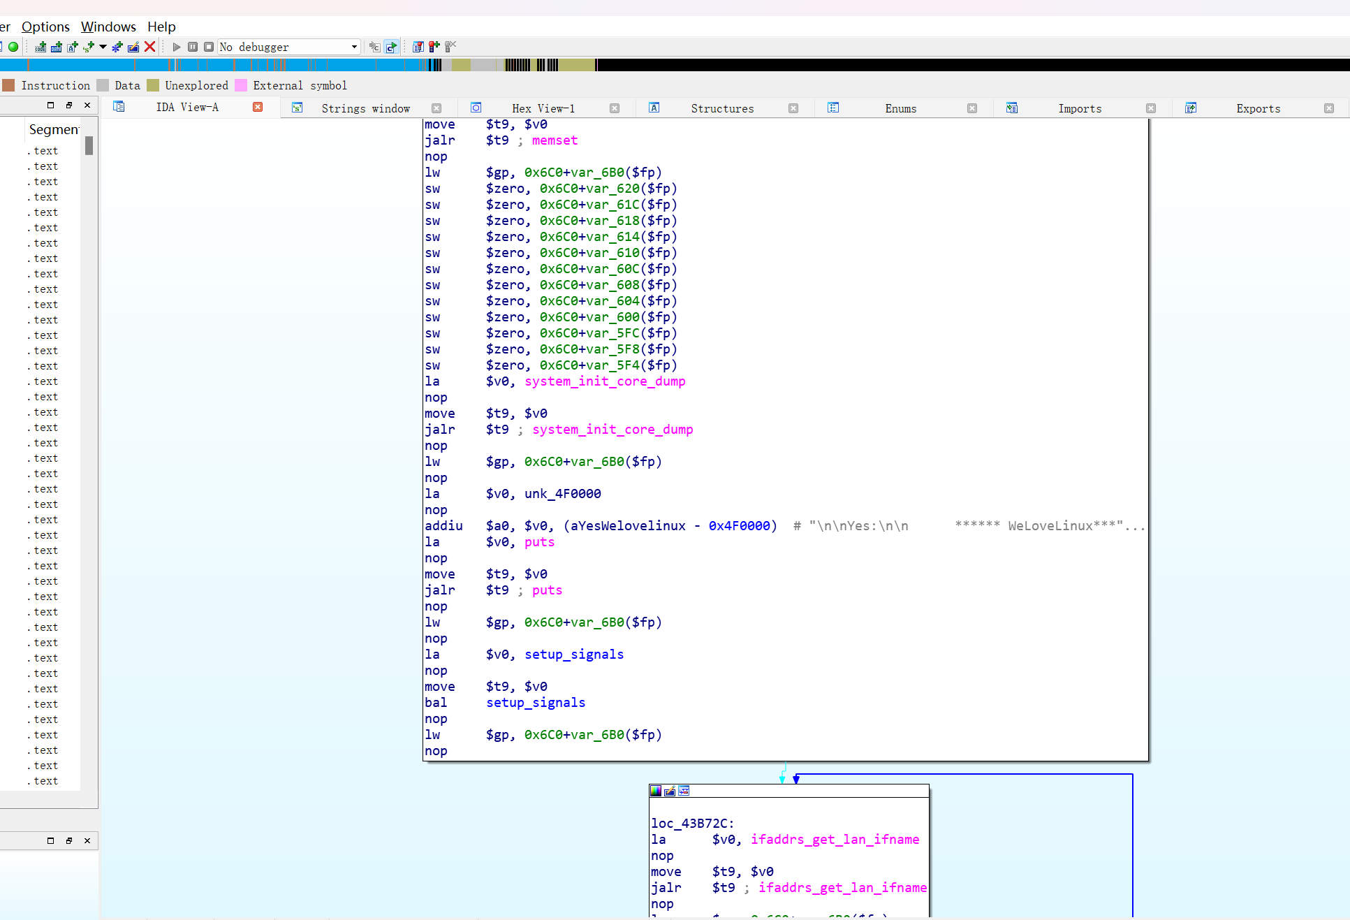Open the Windows menu
Screen dimensions: 1350x920
108,27
